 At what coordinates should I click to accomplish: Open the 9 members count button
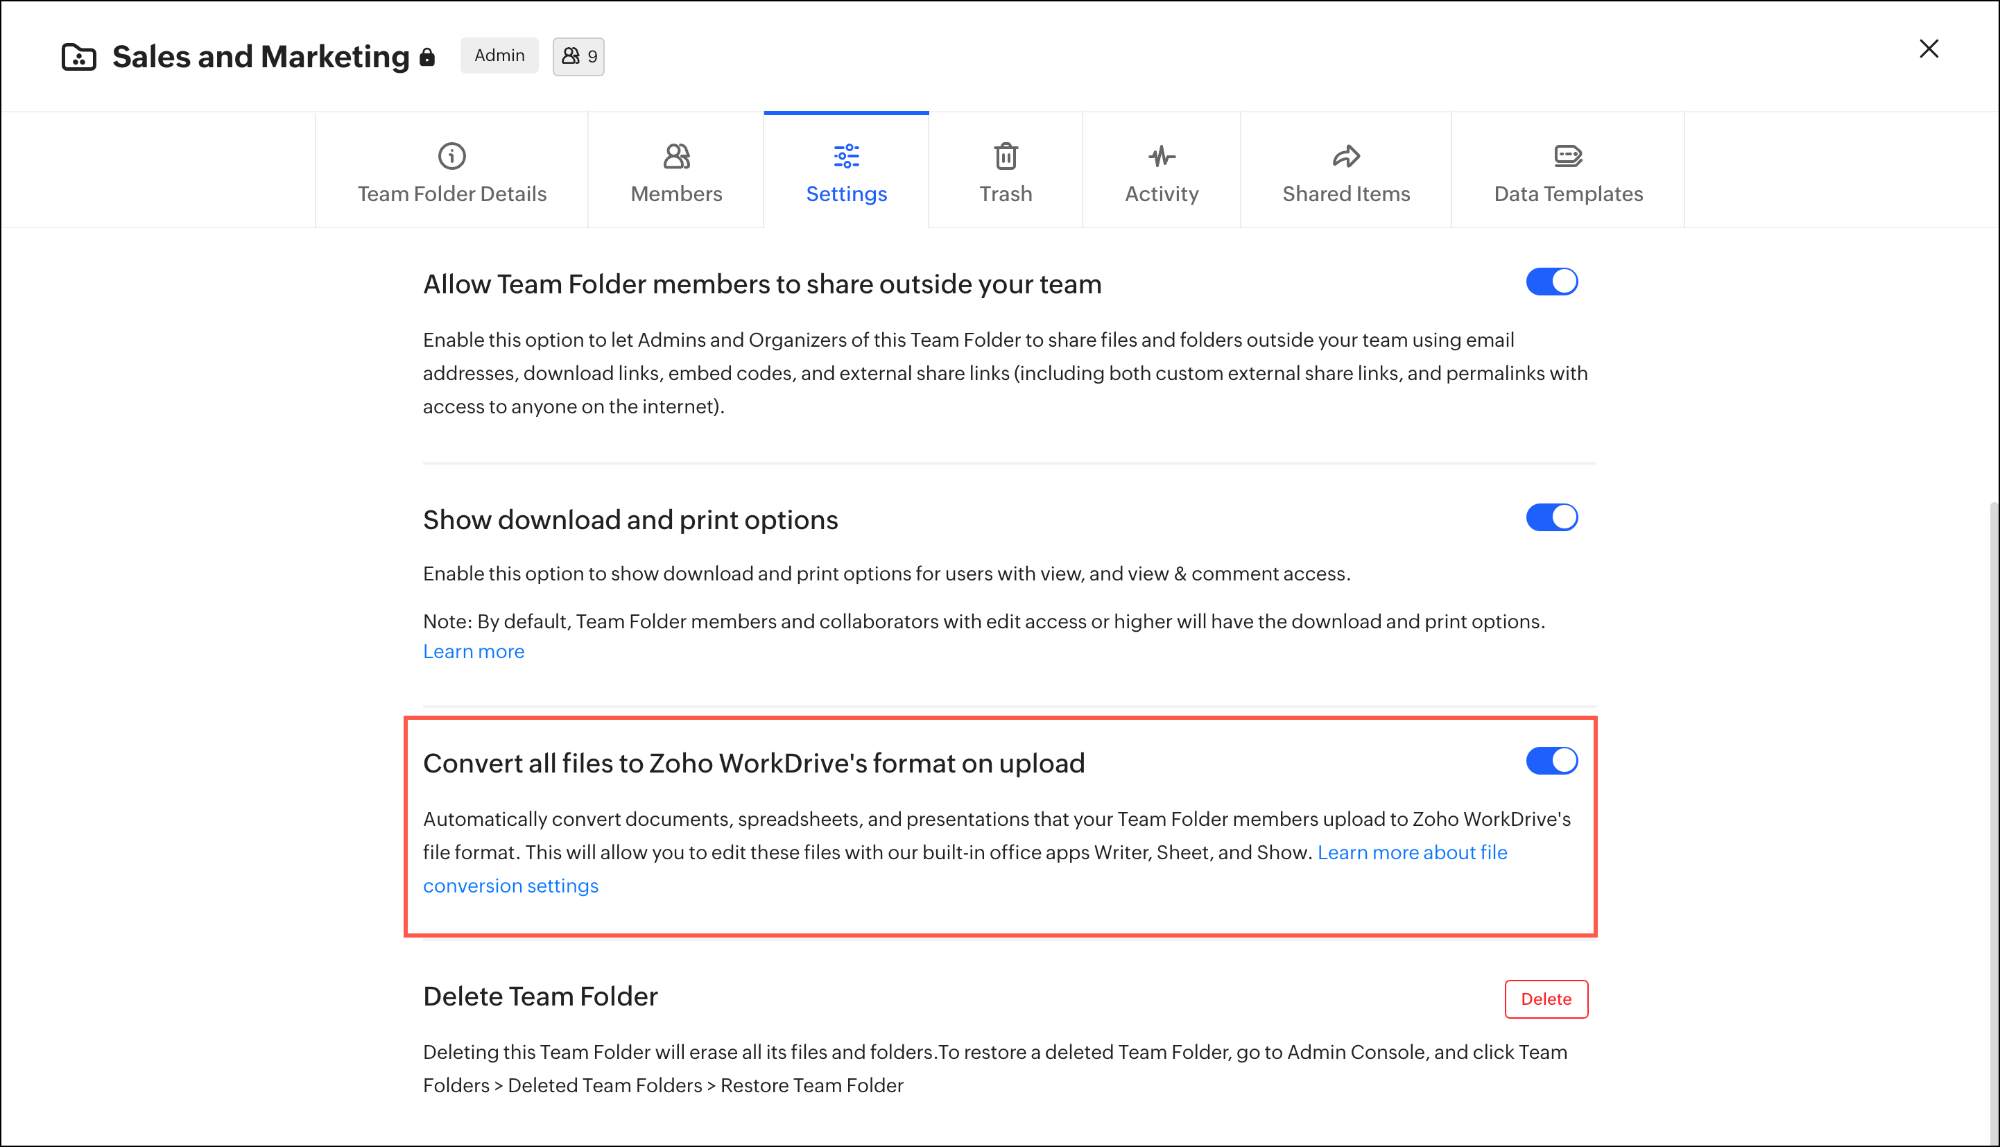tap(578, 57)
